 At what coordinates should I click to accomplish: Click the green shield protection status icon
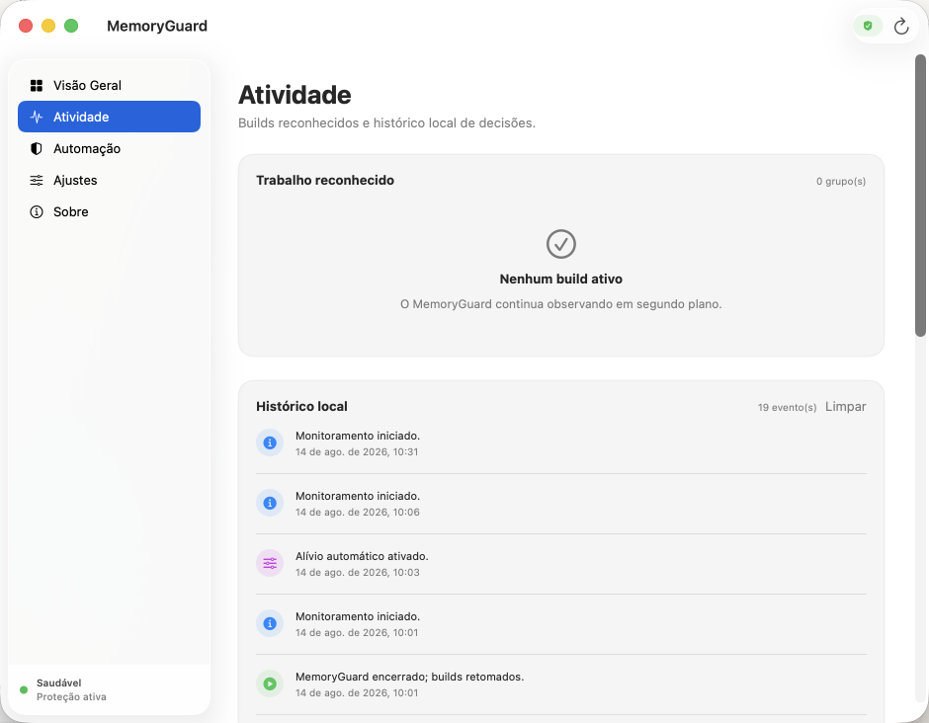(x=868, y=26)
